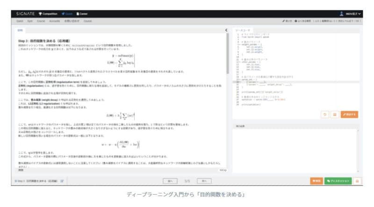Click the edit icon beside Step 3 title
Screen dimensions: 374x207
[62, 180]
